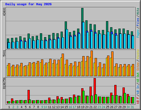Screen dimensions: 141x110
Task: Click the 'Pages' legend label
Action: (x=138, y=34)
